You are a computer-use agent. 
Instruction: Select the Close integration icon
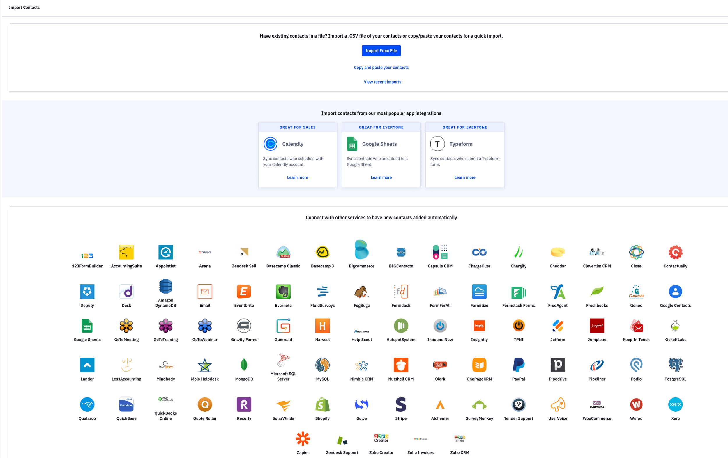tap(636, 252)
